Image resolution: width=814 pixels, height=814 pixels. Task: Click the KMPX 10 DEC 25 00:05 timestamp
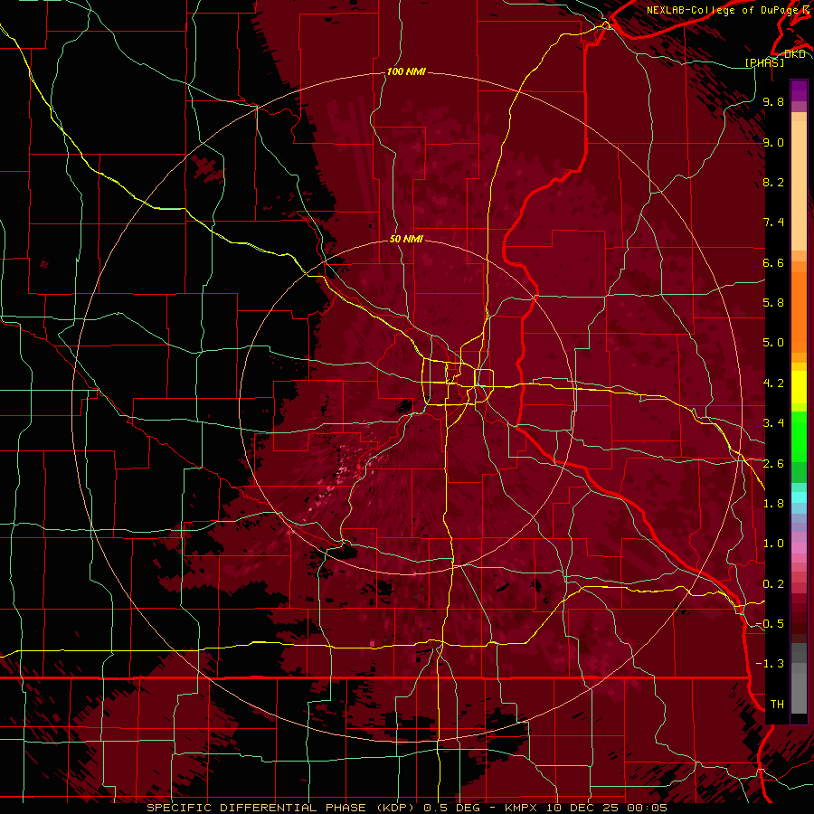click(585, 808)
